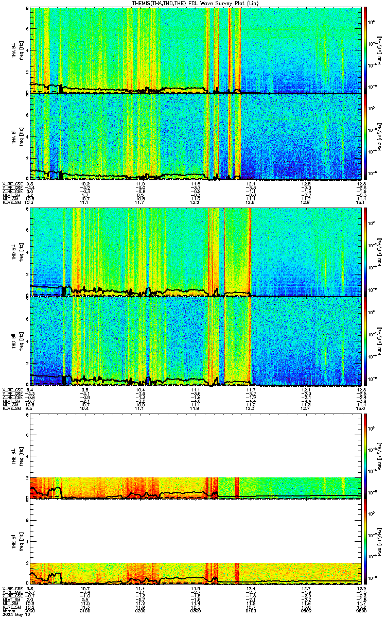
Task: Click the 'THD B⊥ freq [Hz]' y-axis label
Action: click(x=17, y=253)
